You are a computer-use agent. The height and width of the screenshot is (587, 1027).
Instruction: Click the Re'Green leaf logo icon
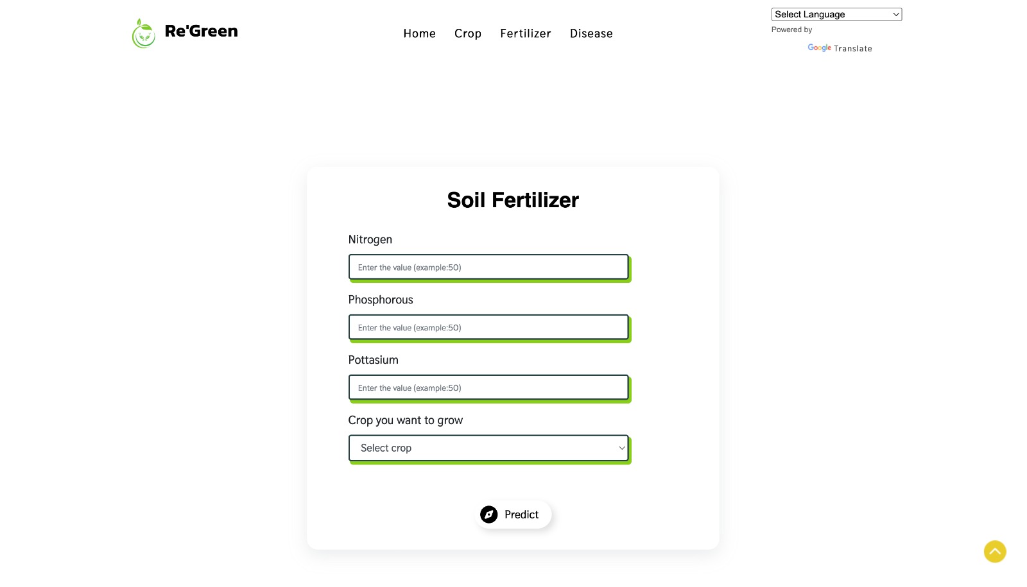pyautogui.click(x=144, y=33)
